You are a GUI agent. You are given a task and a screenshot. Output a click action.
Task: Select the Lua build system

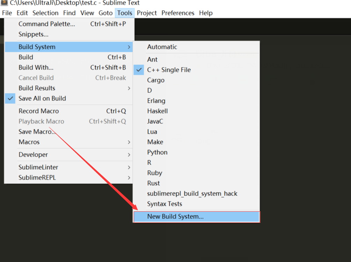(x=197, y=131)
